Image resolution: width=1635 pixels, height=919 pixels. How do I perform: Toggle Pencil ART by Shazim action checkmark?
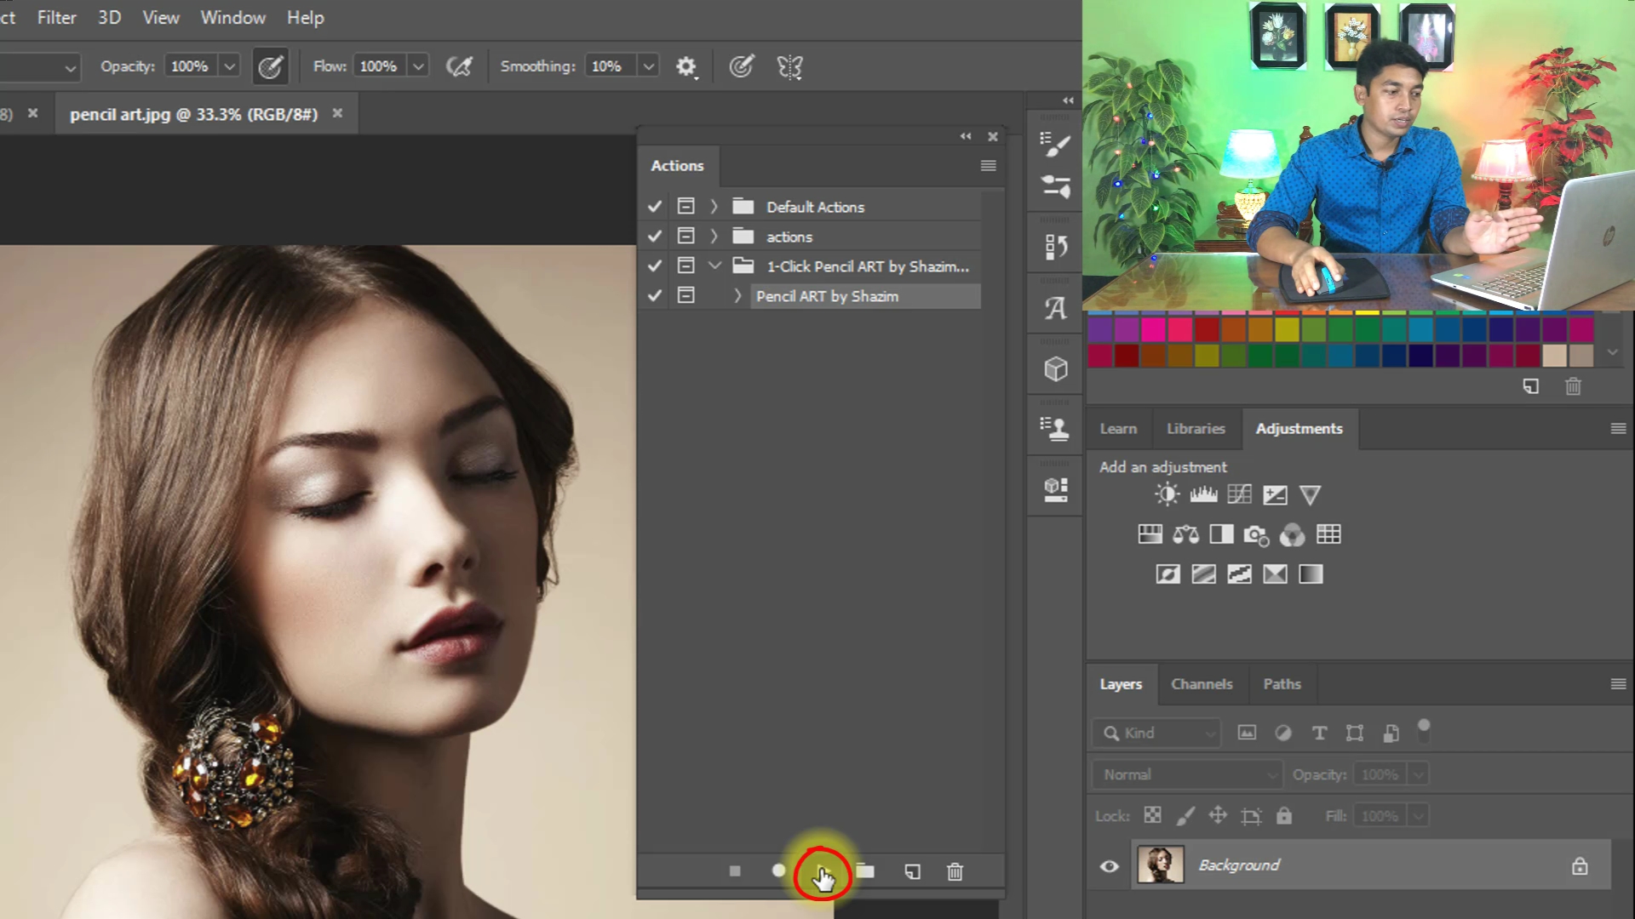pos(654,296)
